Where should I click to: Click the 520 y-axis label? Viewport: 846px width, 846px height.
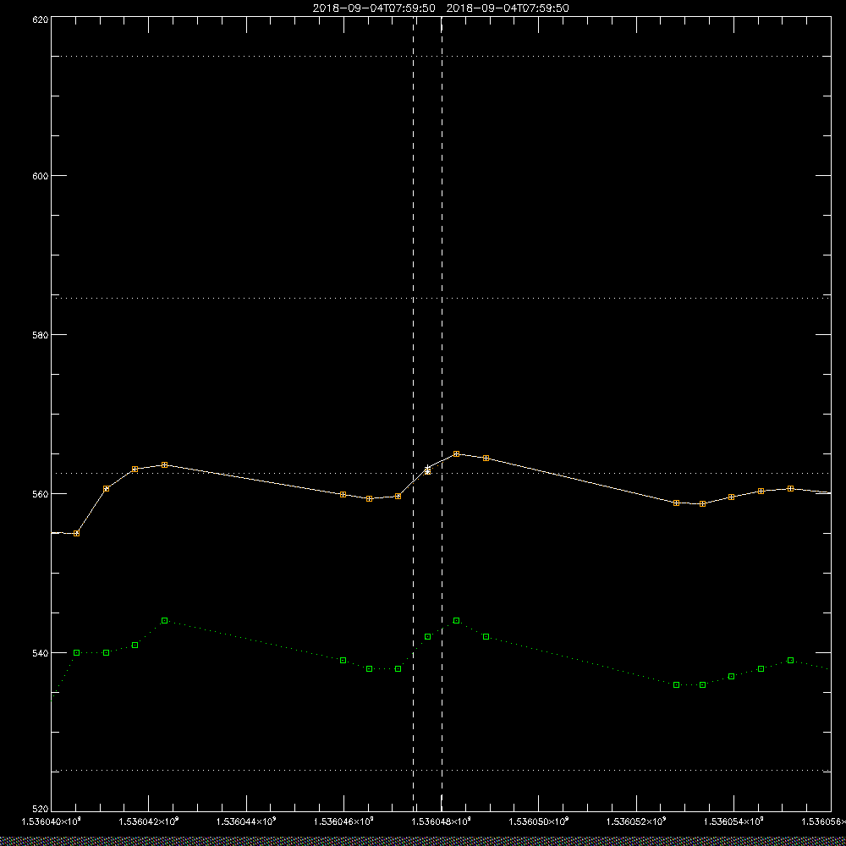click(x=41, y=810)
